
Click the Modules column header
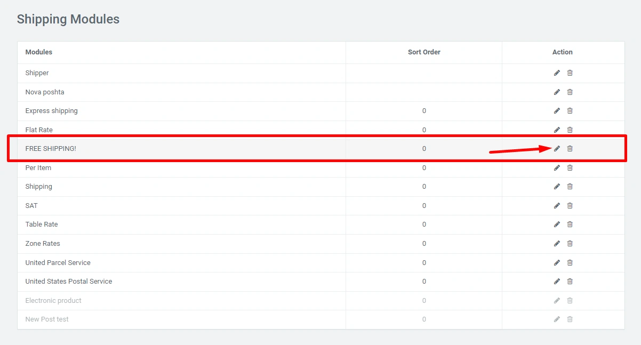(x=39, y=52)
